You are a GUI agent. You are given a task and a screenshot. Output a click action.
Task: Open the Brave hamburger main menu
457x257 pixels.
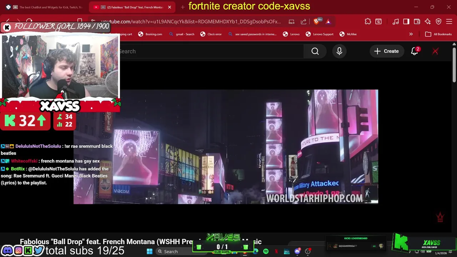(x=449, y=21)
